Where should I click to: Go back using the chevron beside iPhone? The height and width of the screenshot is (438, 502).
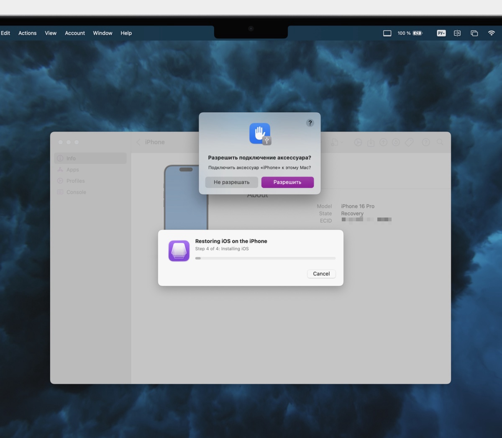(x=138, y=142)
